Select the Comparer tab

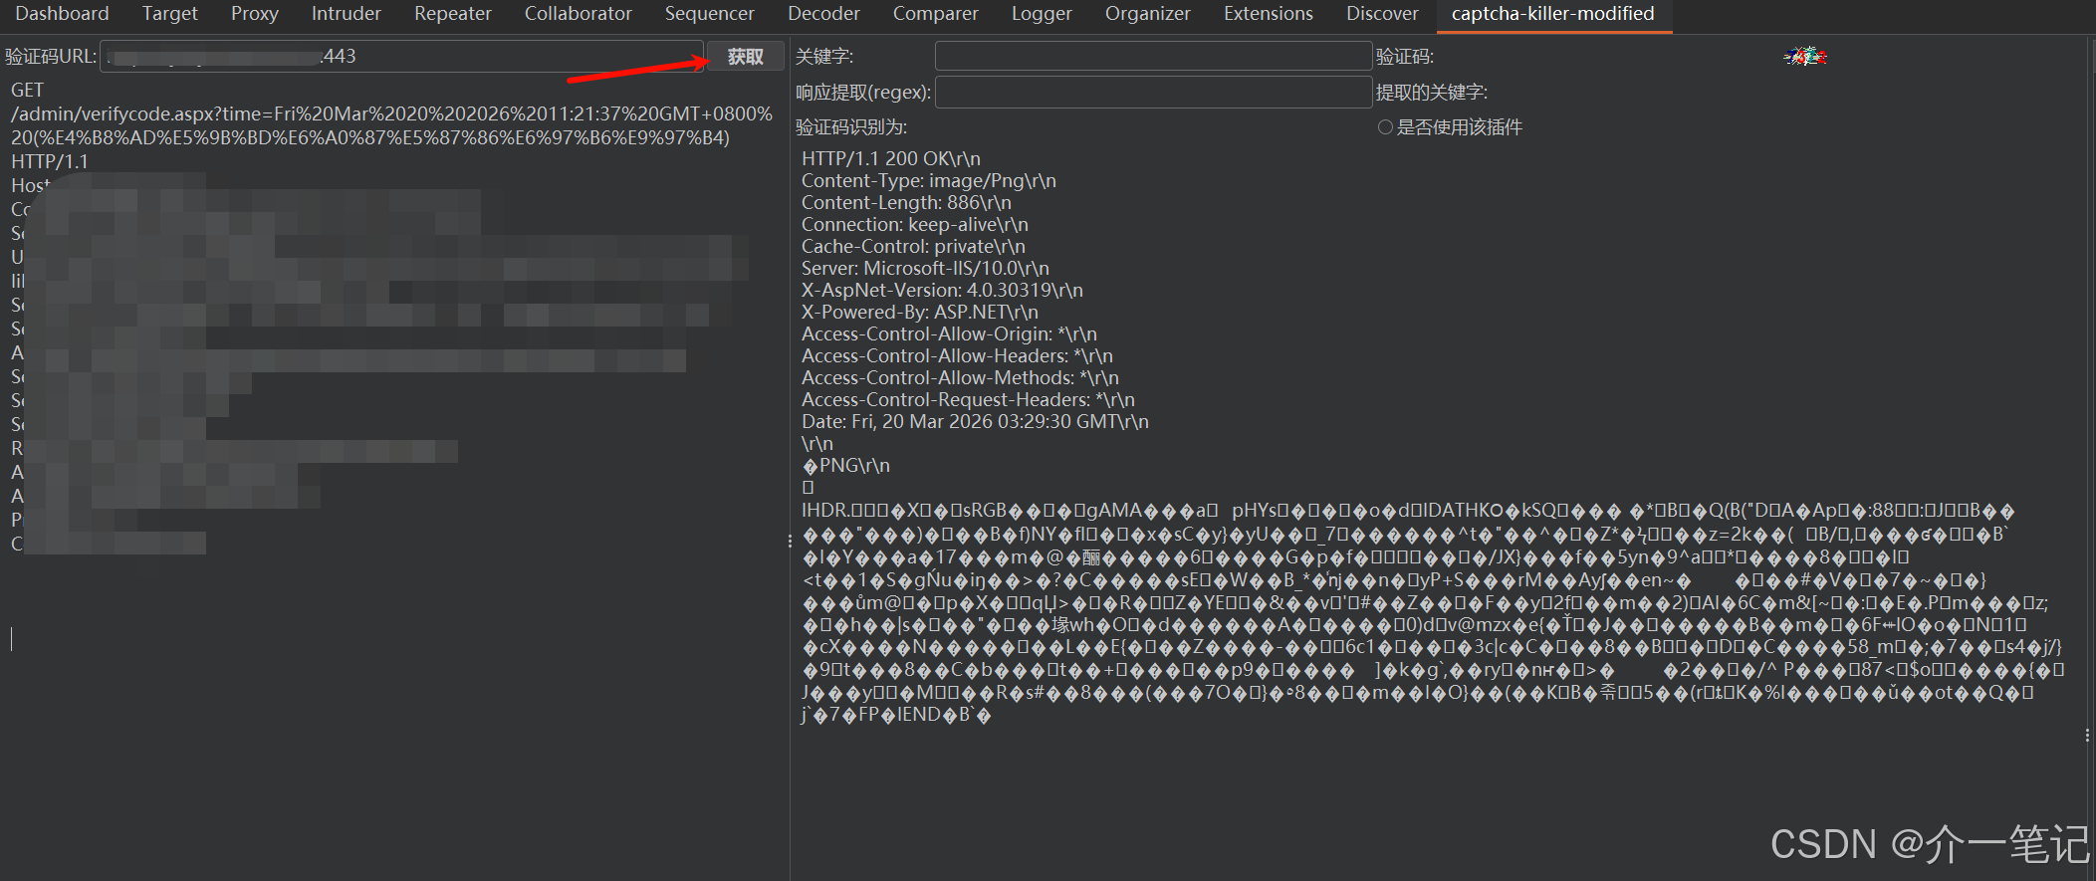point(936,14)
